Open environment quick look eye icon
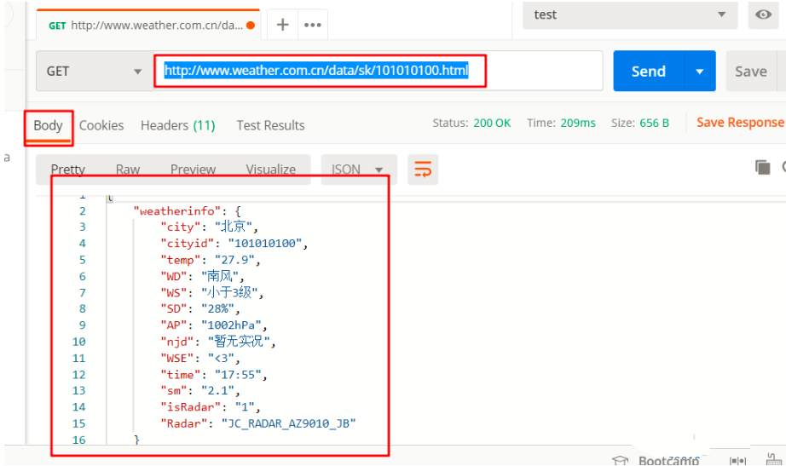786x466 pixels. pyautogui.click(x=763, y=14)
